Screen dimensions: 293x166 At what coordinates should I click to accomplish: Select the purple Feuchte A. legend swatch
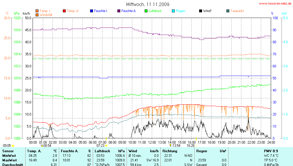click(x=119, y=11)
